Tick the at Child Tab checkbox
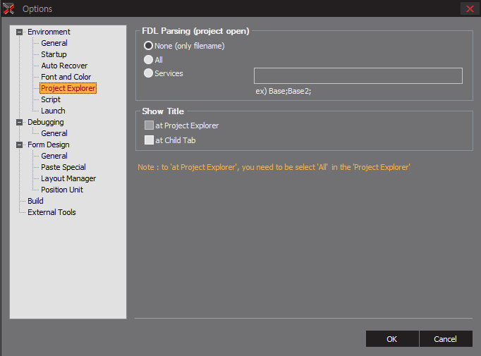This screenshot has height=356, width=481. tap(149, 140)
